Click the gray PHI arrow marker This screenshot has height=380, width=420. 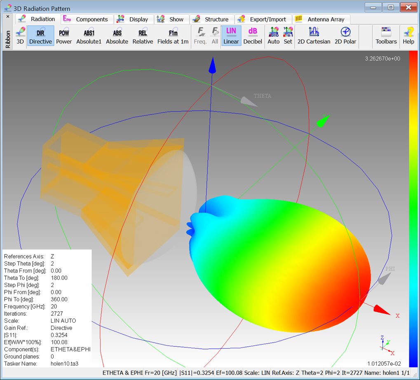point(385,278)
